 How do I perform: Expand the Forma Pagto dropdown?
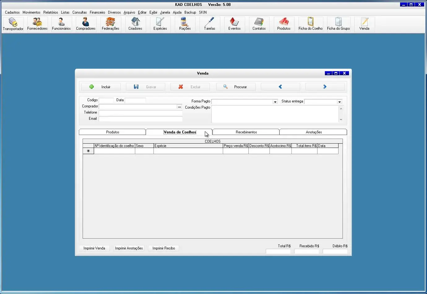(x=275, y=102)
